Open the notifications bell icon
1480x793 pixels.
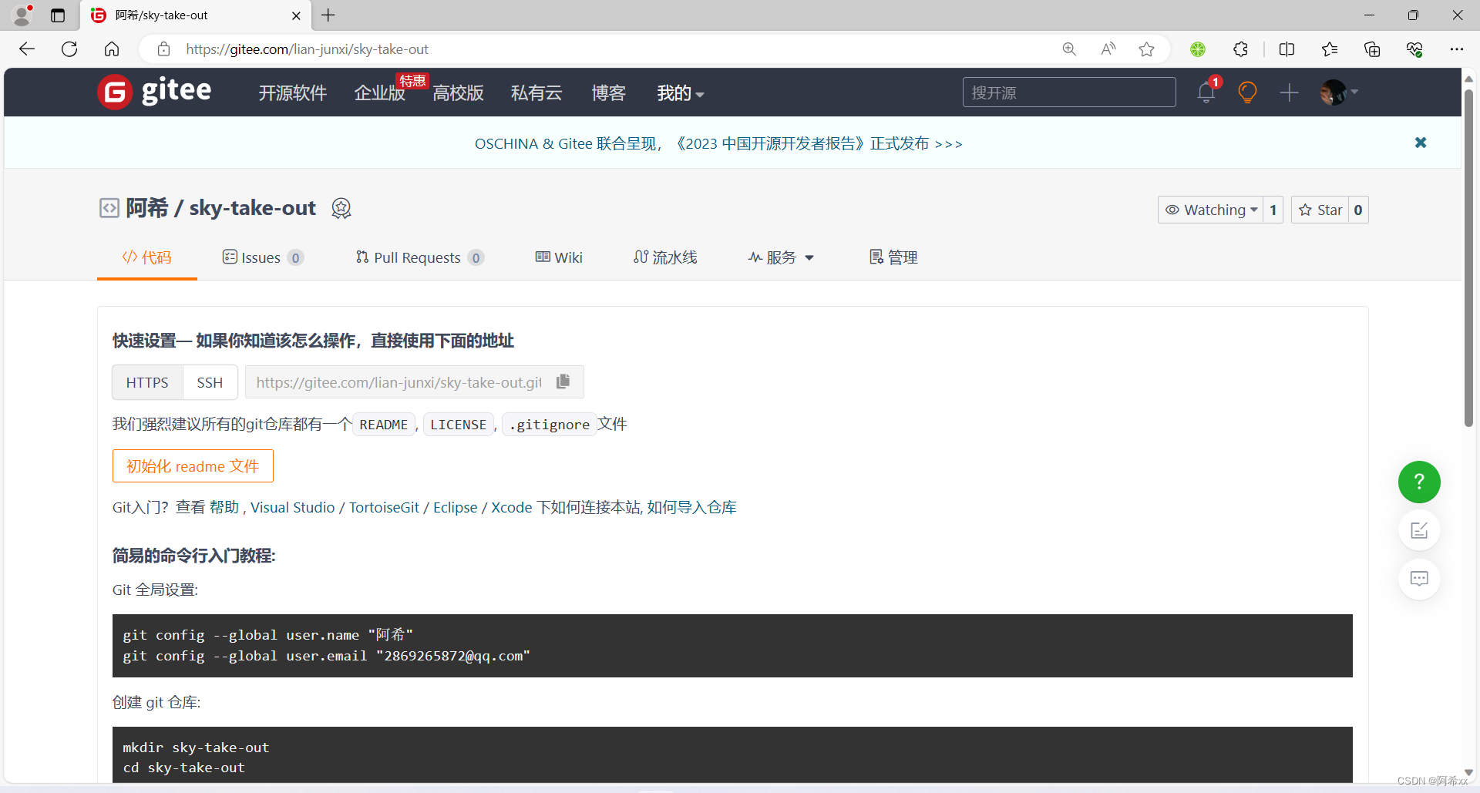(x=1206, y=92)
